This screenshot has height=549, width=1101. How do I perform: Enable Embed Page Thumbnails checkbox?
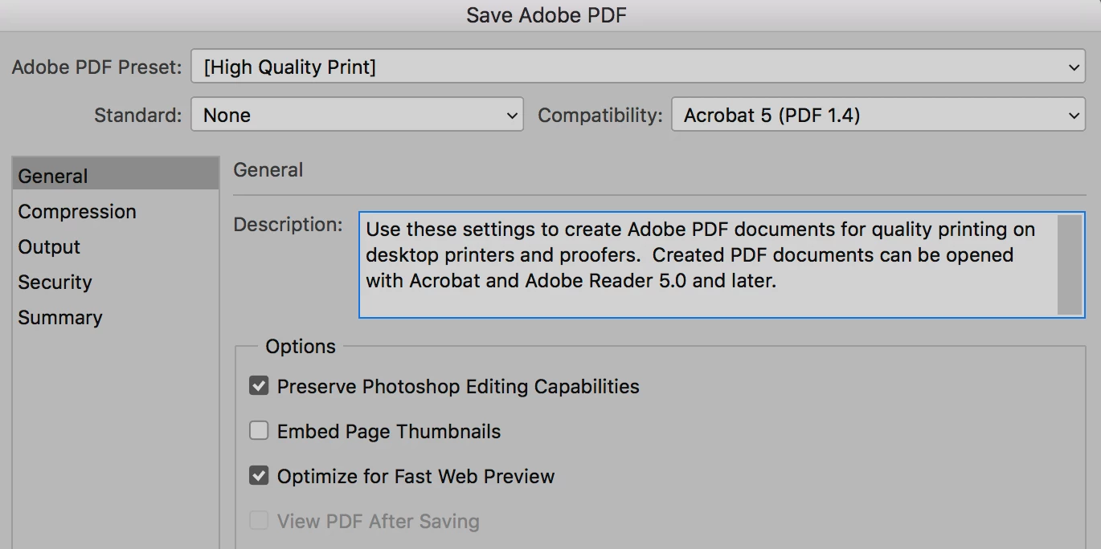[259, 432]
